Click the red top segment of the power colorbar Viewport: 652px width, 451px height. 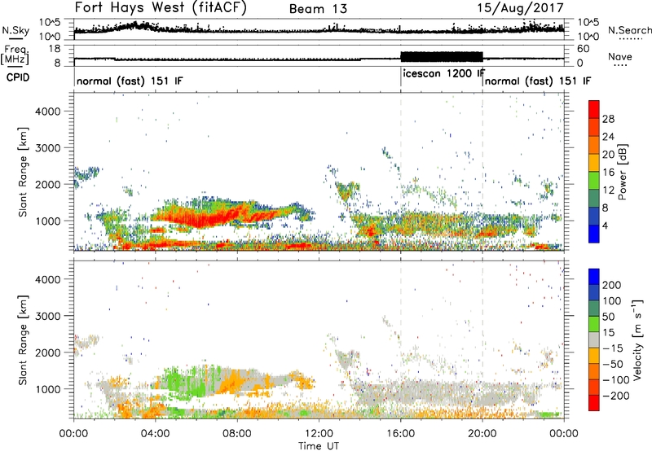[594, 110]
